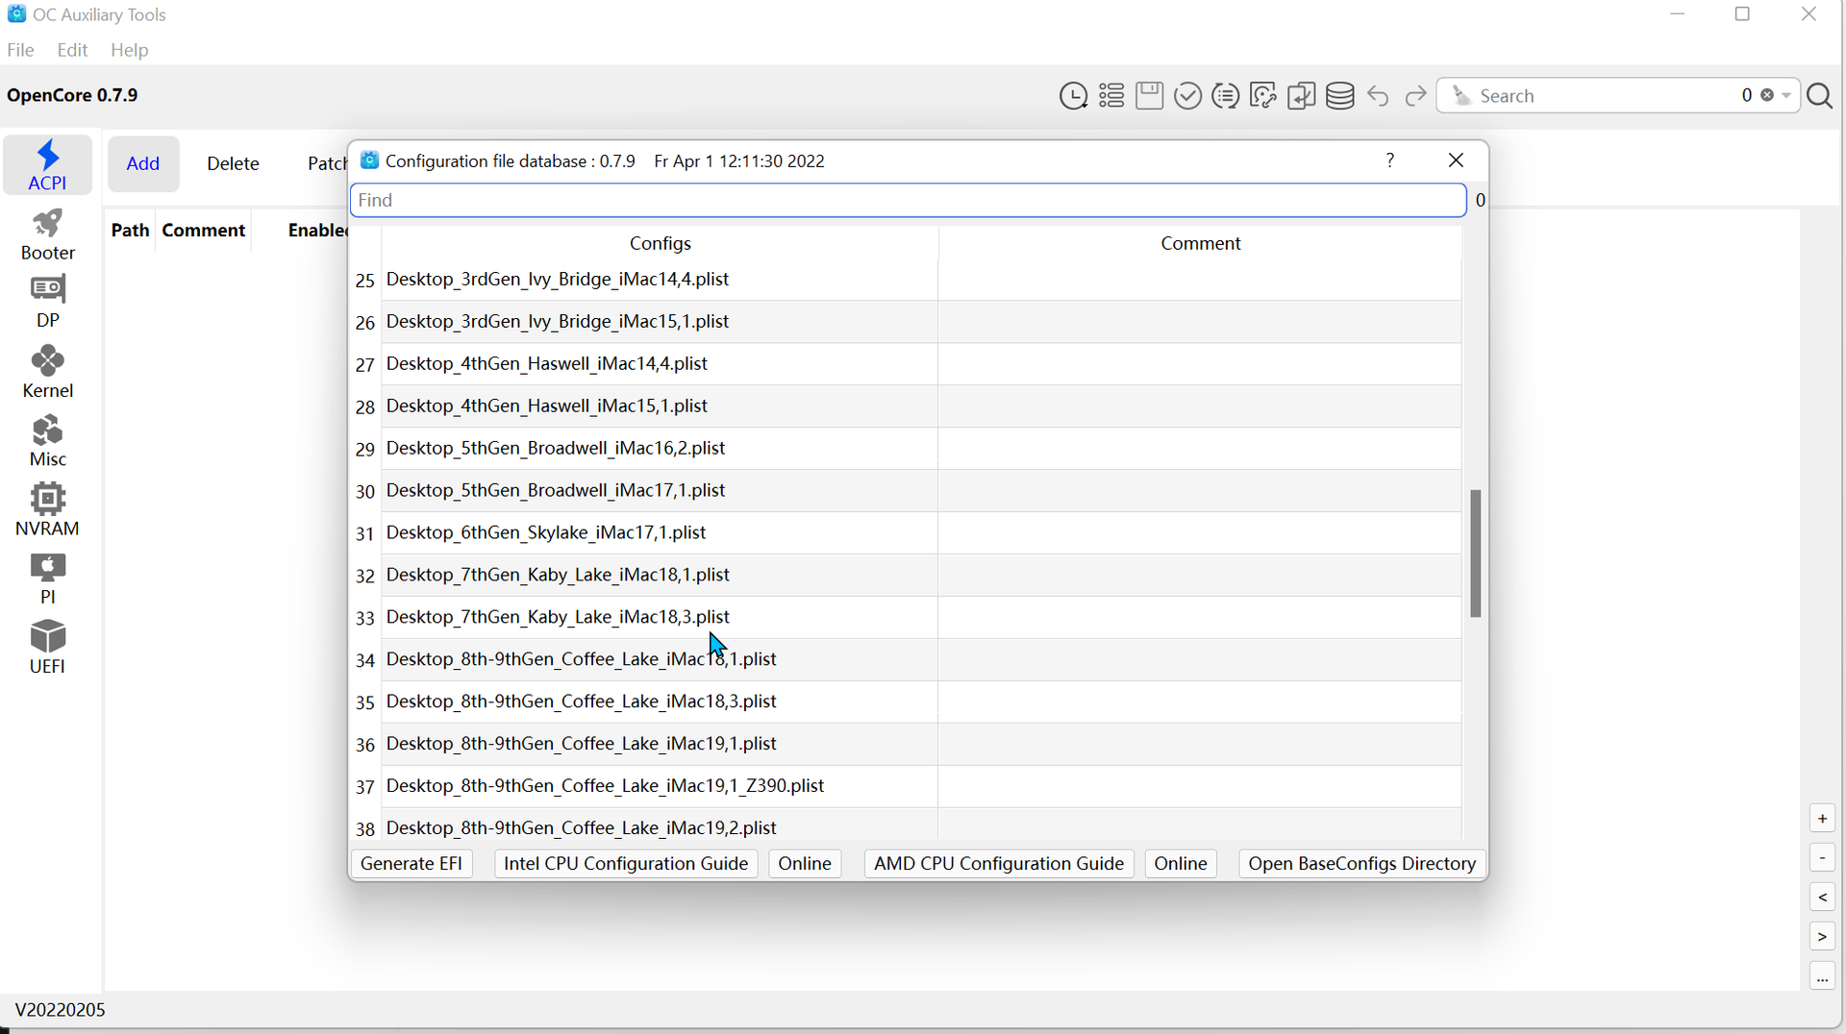The image size is (1846, 1034).
Task: Click the redo arrow icon
Action: pos(1415,96)
